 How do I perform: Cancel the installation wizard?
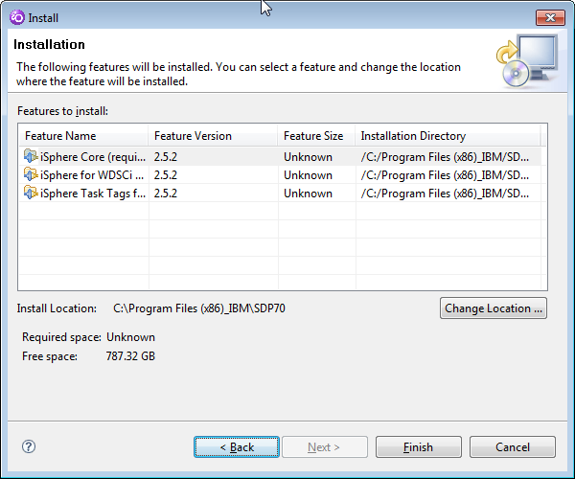[513, 446]
